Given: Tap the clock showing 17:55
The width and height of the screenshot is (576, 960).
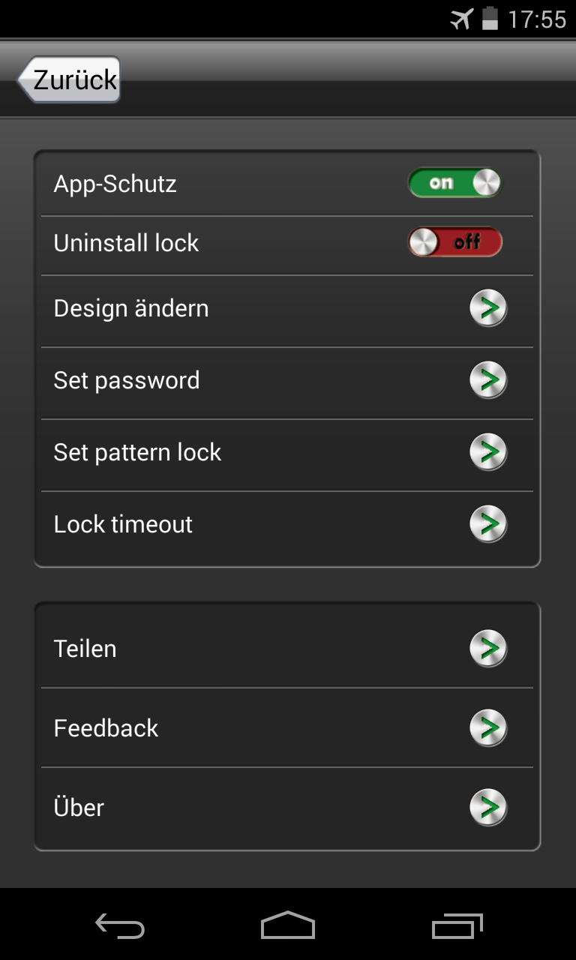Looking at the screenshot, I should (537, 19).
